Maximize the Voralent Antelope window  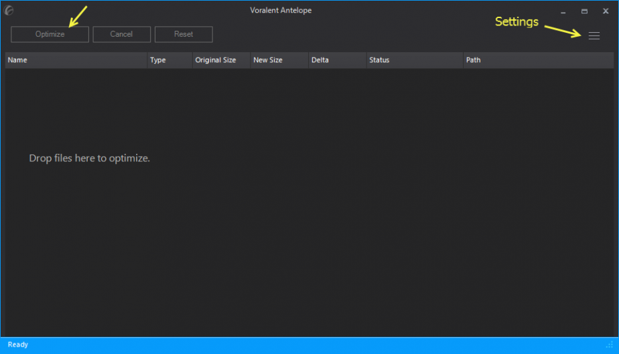[584, 11]
